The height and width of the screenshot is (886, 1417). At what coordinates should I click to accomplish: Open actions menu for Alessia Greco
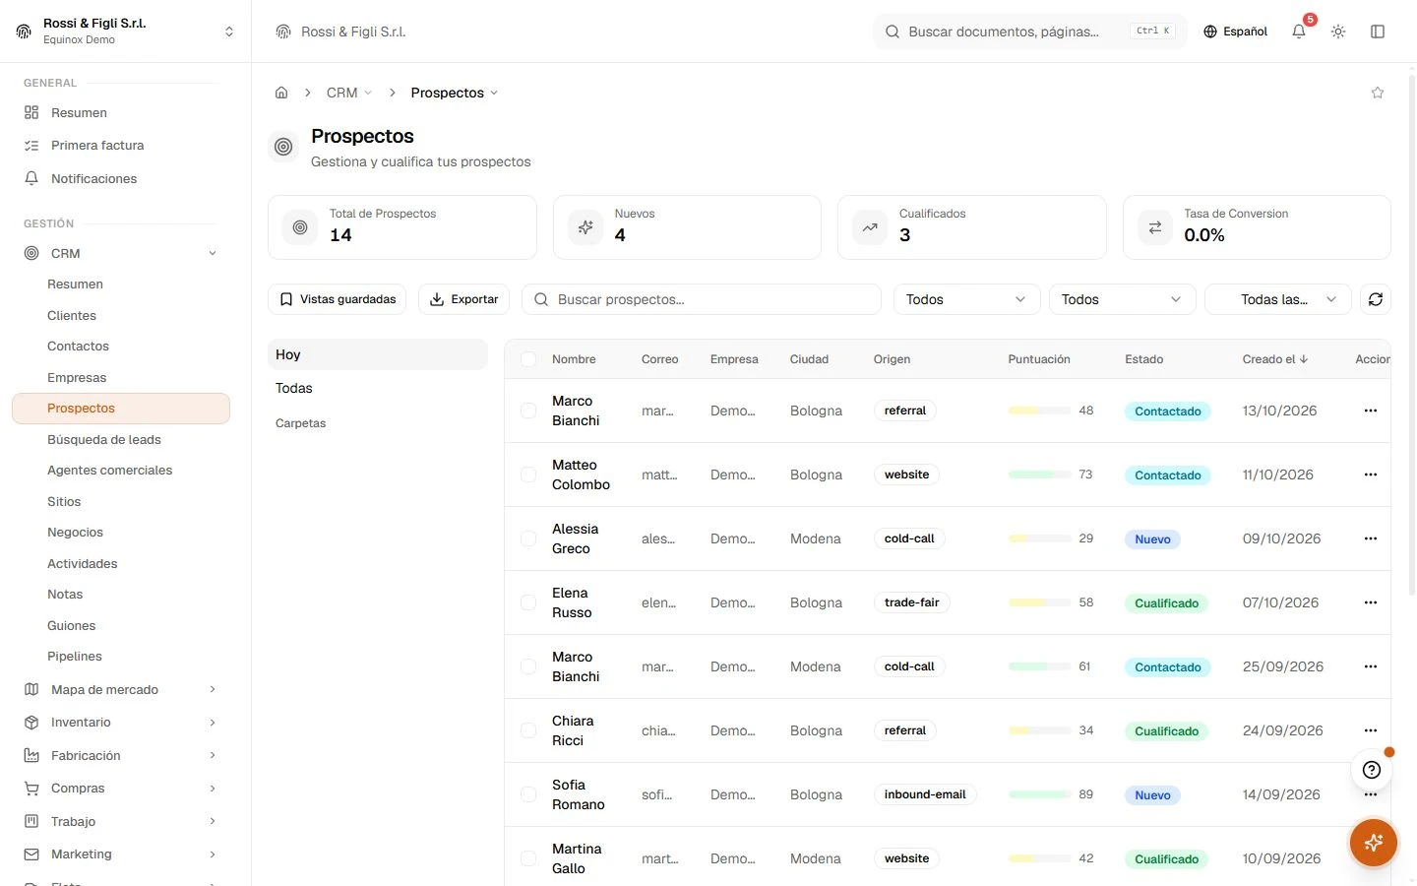[x=1371, y=538]
